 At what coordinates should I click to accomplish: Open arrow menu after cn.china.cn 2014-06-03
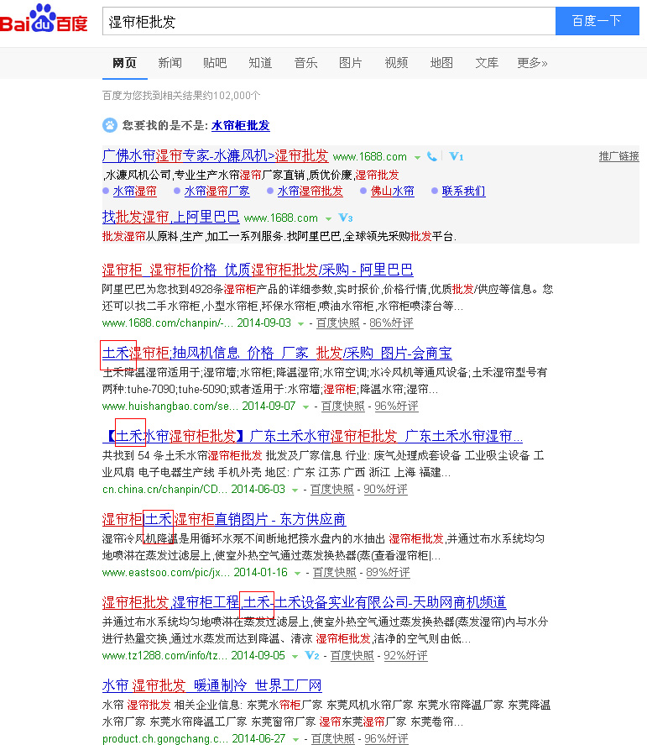click(x=295, y=491)
